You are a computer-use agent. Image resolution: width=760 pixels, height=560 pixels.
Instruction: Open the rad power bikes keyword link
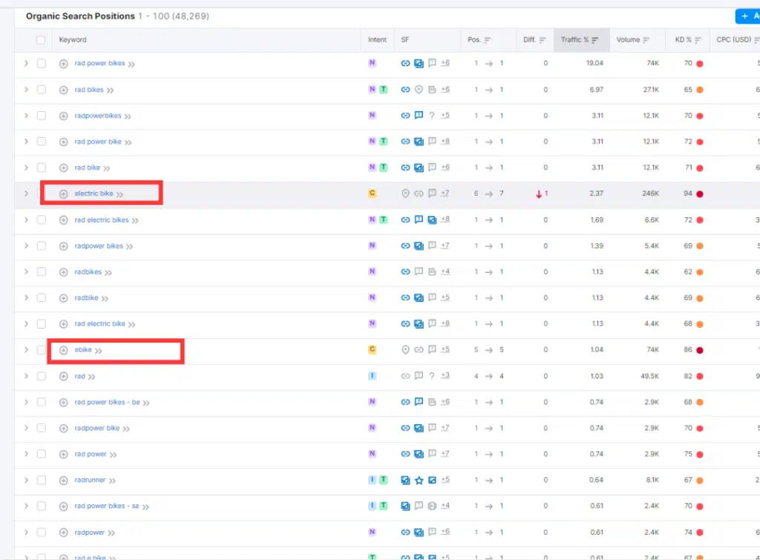pyautogui.click(x=100, y=63)
